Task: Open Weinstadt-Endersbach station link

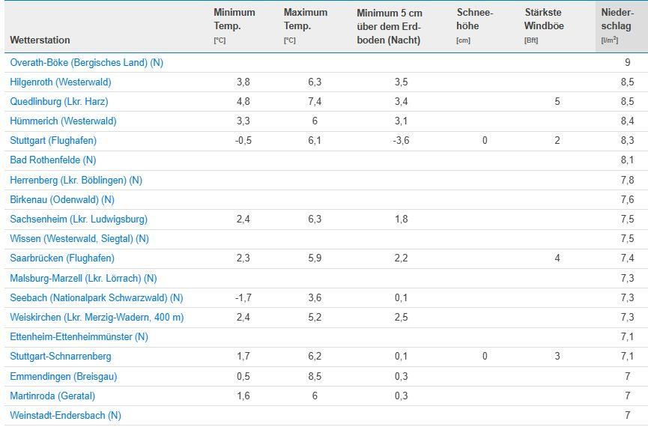Action: point(65,415)
